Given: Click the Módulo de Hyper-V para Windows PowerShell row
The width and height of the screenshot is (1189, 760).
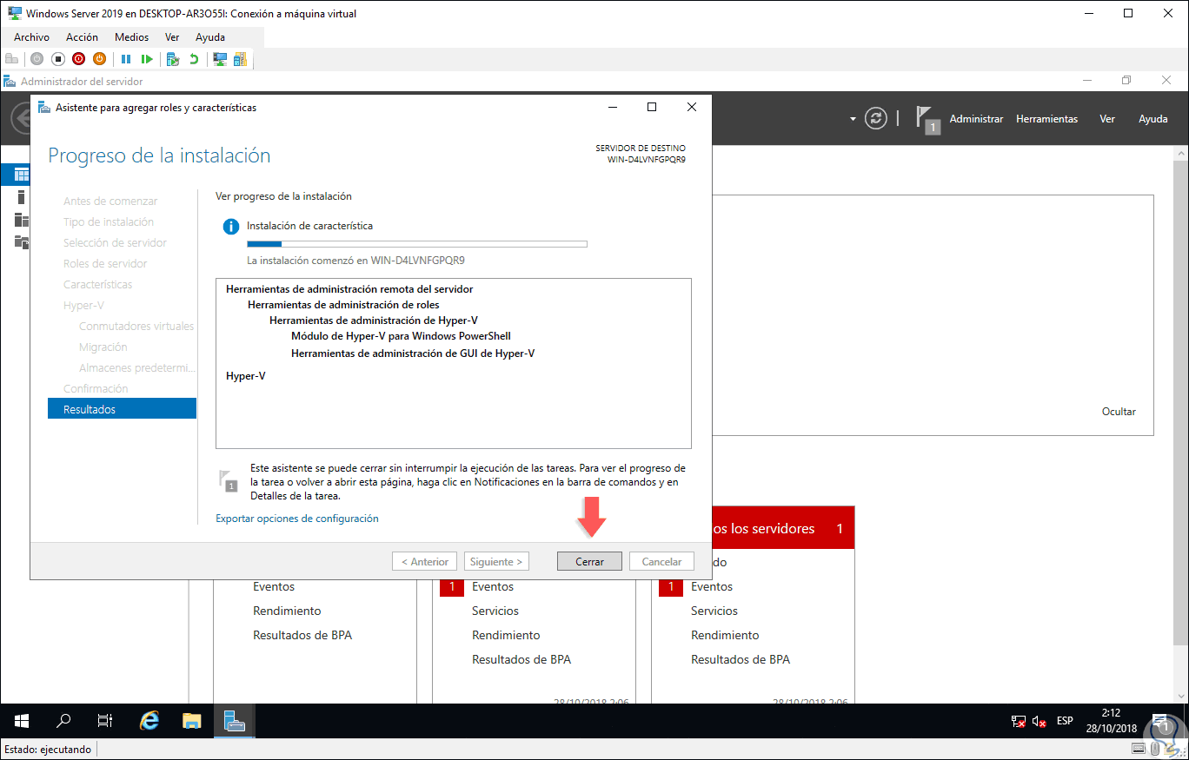Looking at the screenshot, I should click(401, 336).
